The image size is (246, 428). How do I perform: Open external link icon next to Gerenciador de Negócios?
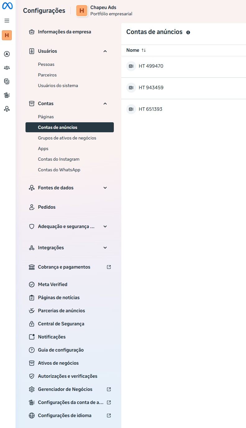pyautogui.click(x=109, y=389)
